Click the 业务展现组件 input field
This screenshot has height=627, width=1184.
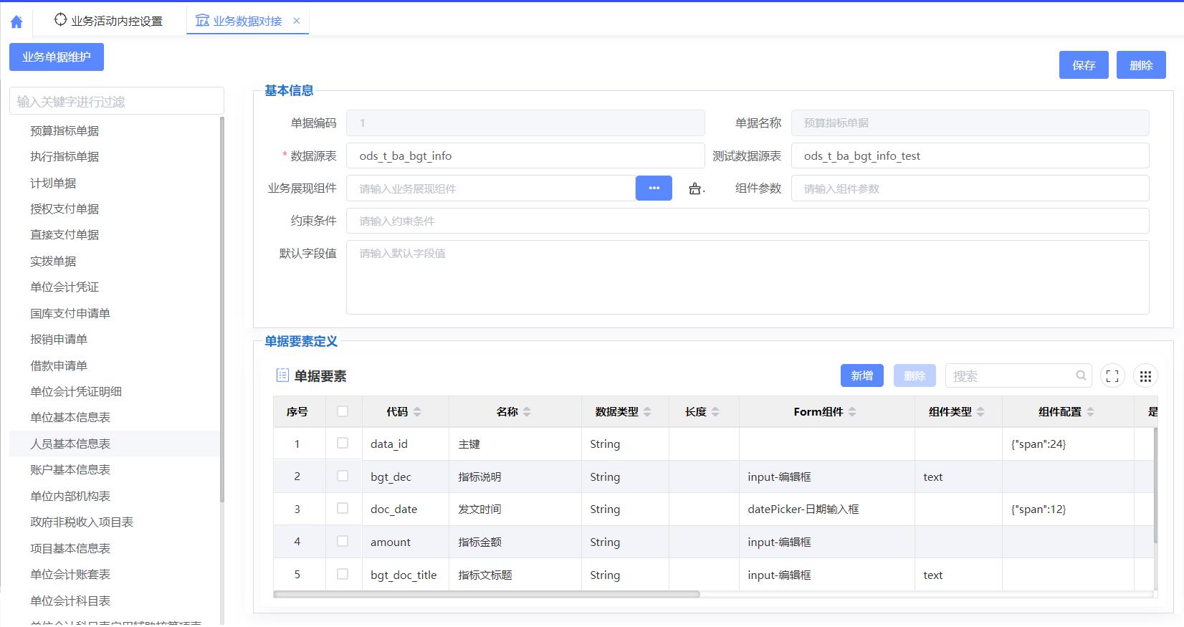491,188
